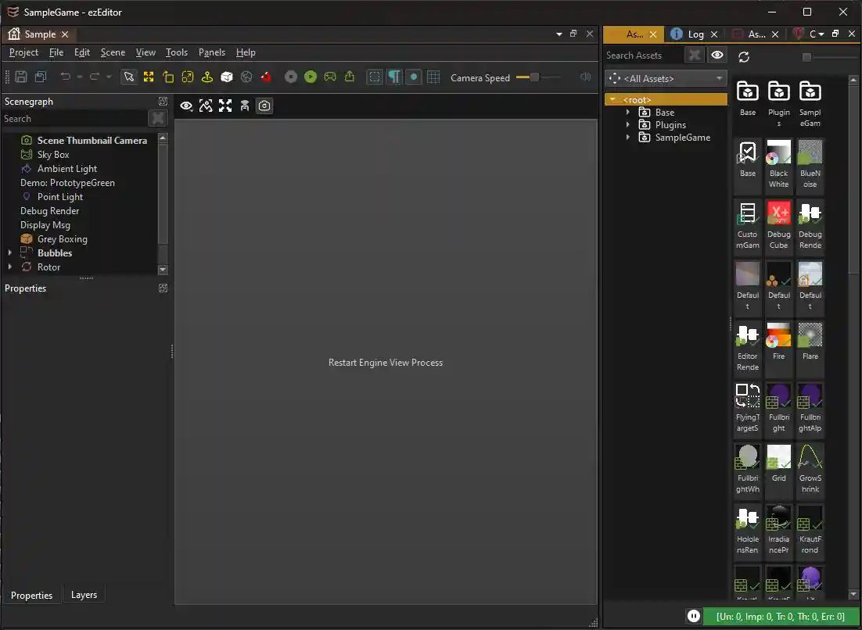Switch to the Layers tab
The image size is (862, 630).
(84, 595)
